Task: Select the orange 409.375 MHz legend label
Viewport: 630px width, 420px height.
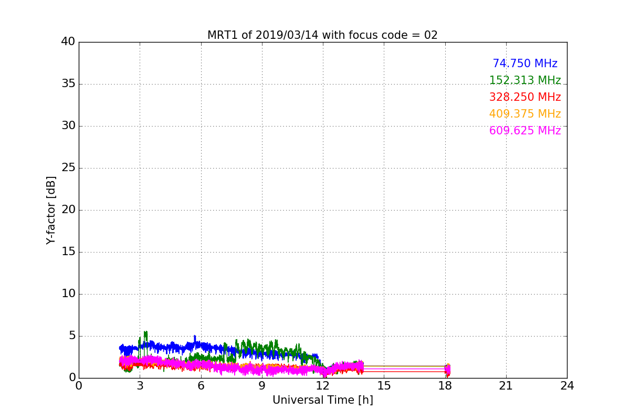Action: coord(525,114)
